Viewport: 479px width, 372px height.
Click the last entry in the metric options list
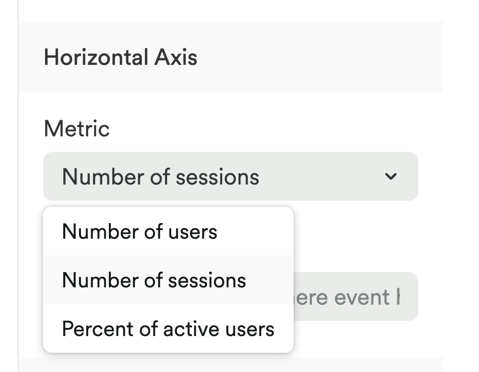click(168, 329)
